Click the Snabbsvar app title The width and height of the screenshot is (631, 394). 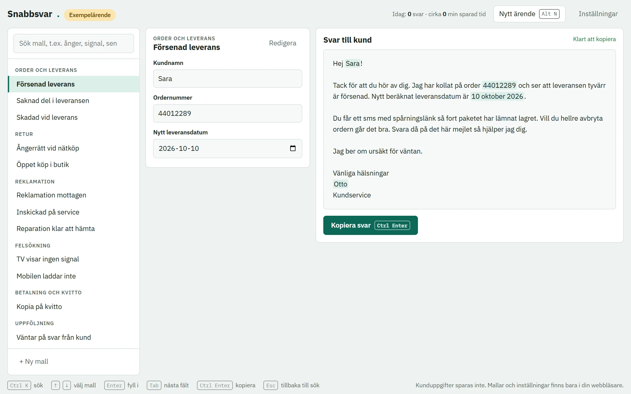[x=30, y=14]
